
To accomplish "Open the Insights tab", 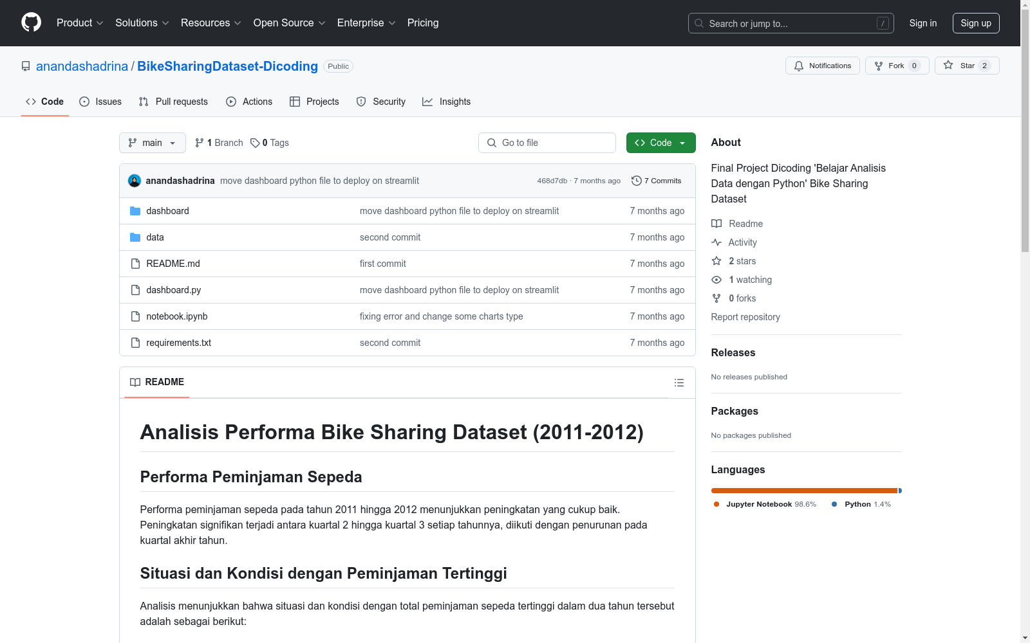I will click(x=447, y=102).
